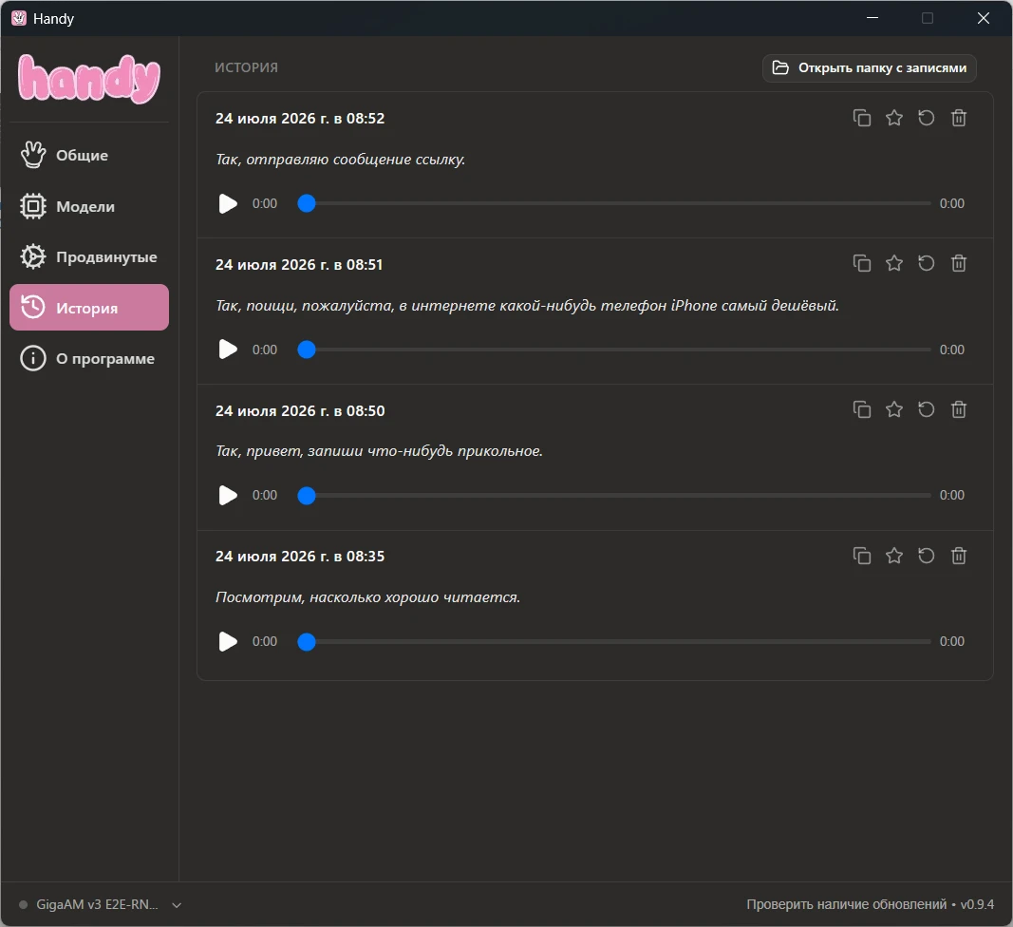Click the date '24 июля 2026 г. в 08:35'
This screenshot has width=1013, height=927.
[x=300, y=556]
